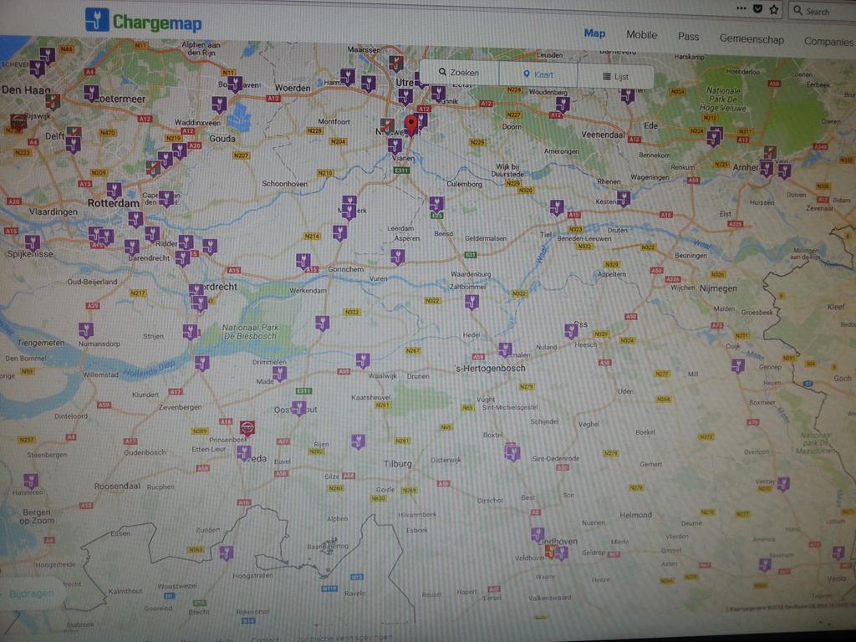Select charging station marker at Oosterhout
856x642 pixels.
tap(298, 408)
